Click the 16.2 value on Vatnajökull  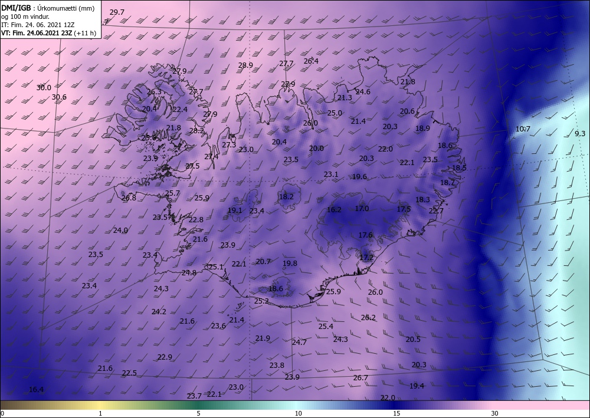[334, 210]
